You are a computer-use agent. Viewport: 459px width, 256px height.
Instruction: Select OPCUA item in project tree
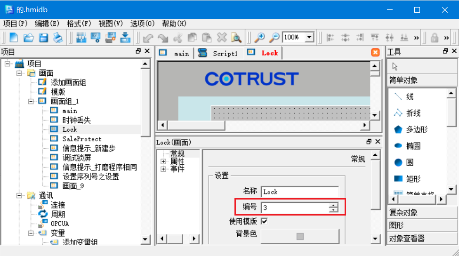pyautogui.click(x=60, y=224)
